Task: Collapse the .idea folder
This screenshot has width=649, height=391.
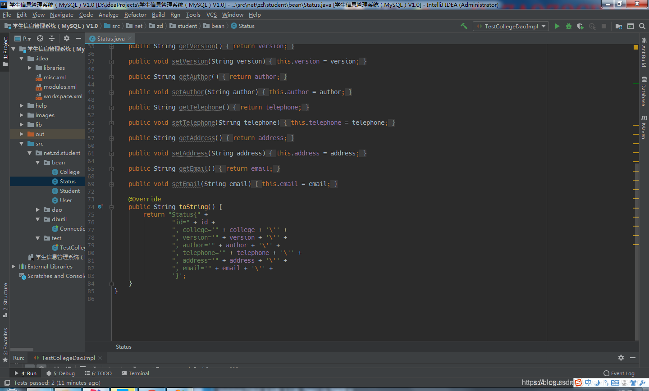Action: [x=21, y=59]
